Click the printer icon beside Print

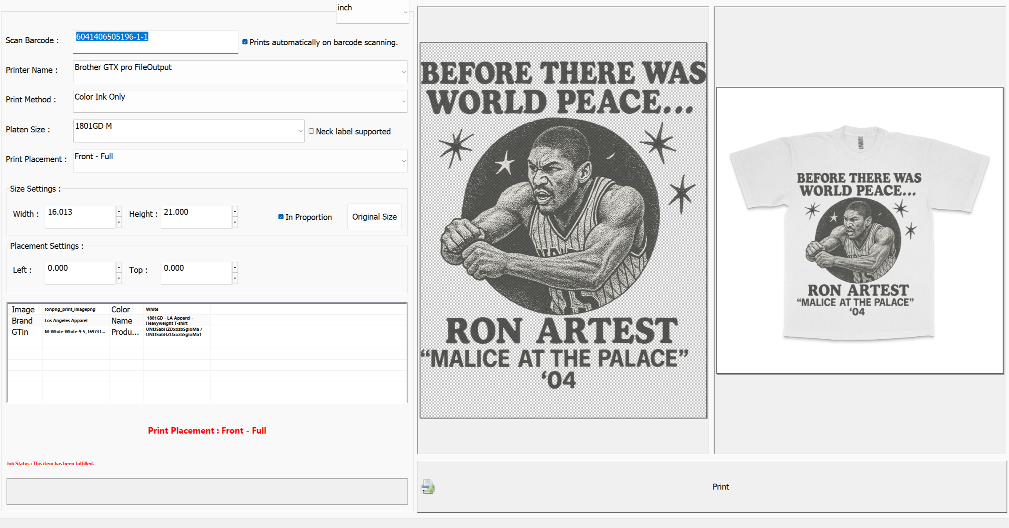(x=427, y=487)
